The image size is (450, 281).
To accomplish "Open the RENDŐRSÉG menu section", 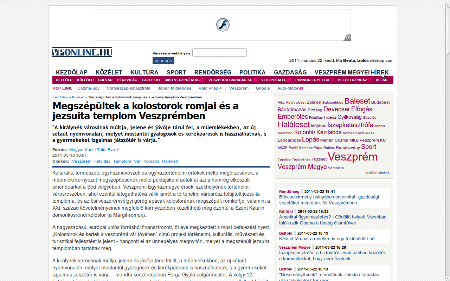I will click(x=213, y=72).
